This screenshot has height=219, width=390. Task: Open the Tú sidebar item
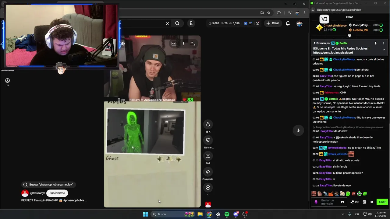coord(8,82)
